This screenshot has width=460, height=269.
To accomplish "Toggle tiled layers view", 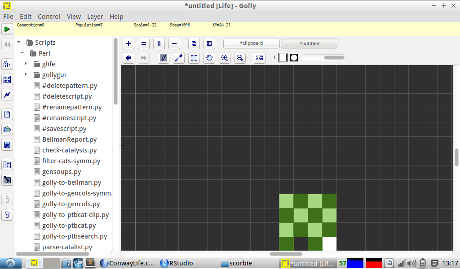I will tap(209, 43).
